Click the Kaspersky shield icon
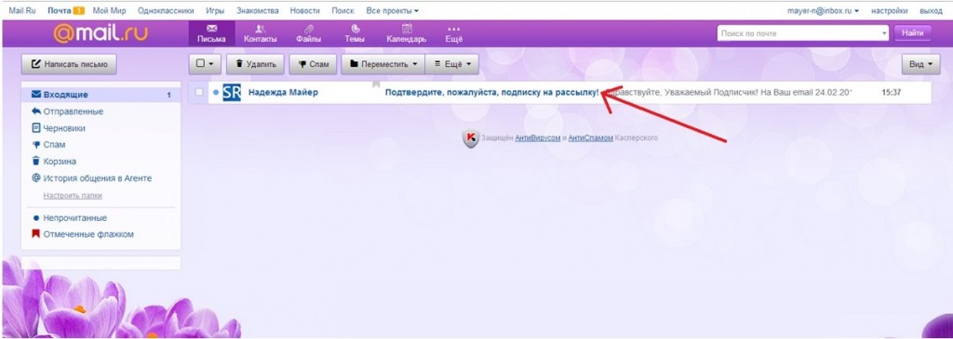953x339 pixels. [x=470, y=138]
